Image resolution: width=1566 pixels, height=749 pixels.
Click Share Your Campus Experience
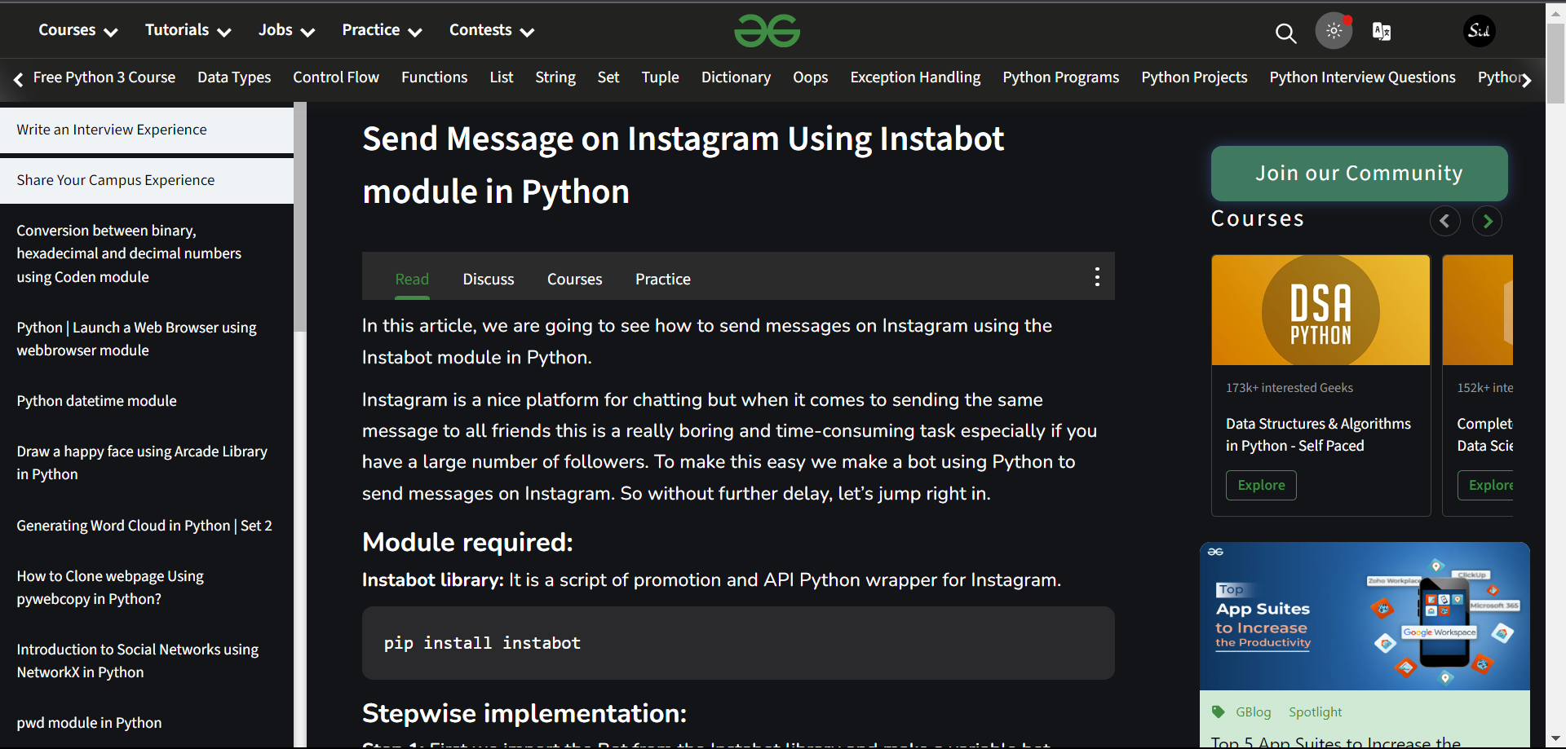(x=147, y=180)
